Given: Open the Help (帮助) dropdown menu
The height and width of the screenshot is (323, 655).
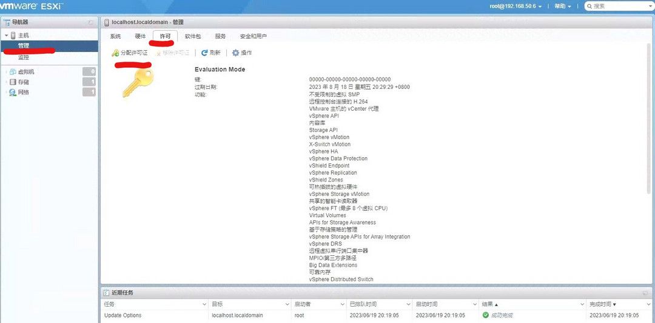Looking at the screenshot, I should pos(563,6).
